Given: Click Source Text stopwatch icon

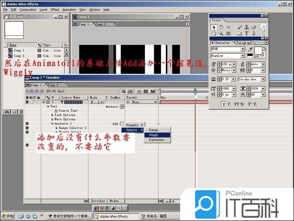Looking at the screenshot, I should (x=56, y=111).
